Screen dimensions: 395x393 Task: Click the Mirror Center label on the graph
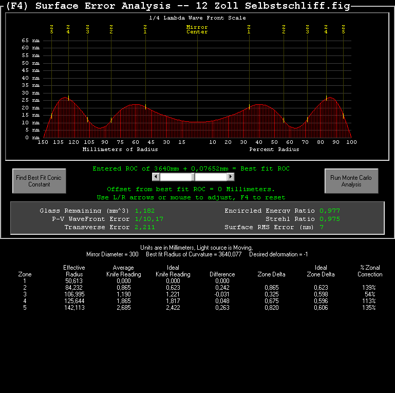[197, 29]
